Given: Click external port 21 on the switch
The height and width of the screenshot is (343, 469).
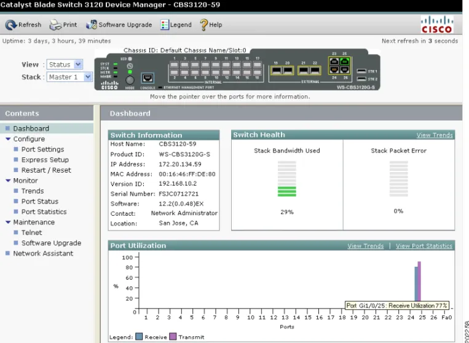Looking at the screenshot, I should coord(304,71).
